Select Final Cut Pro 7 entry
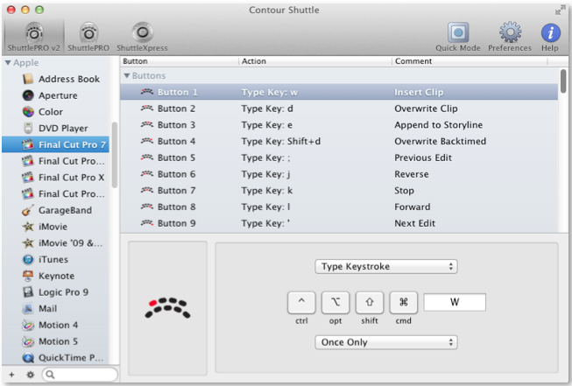 click(x=56, y=144)
